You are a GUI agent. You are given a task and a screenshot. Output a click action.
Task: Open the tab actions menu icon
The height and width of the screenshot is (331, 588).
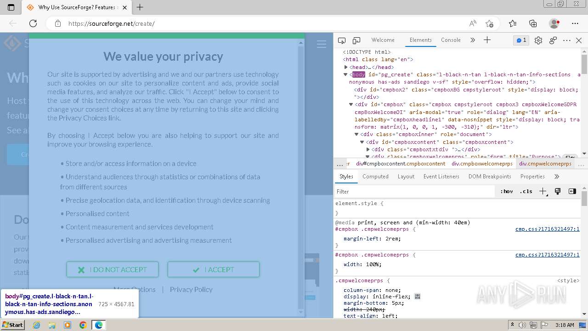click(x=11, y=7)
